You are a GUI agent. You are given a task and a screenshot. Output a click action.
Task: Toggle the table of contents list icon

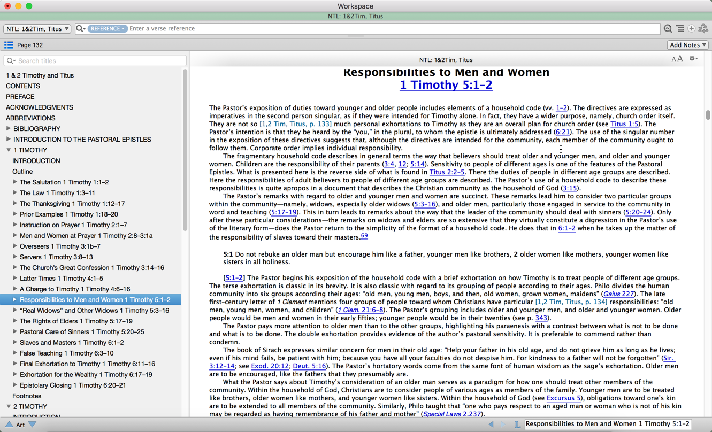coord(9,45)
